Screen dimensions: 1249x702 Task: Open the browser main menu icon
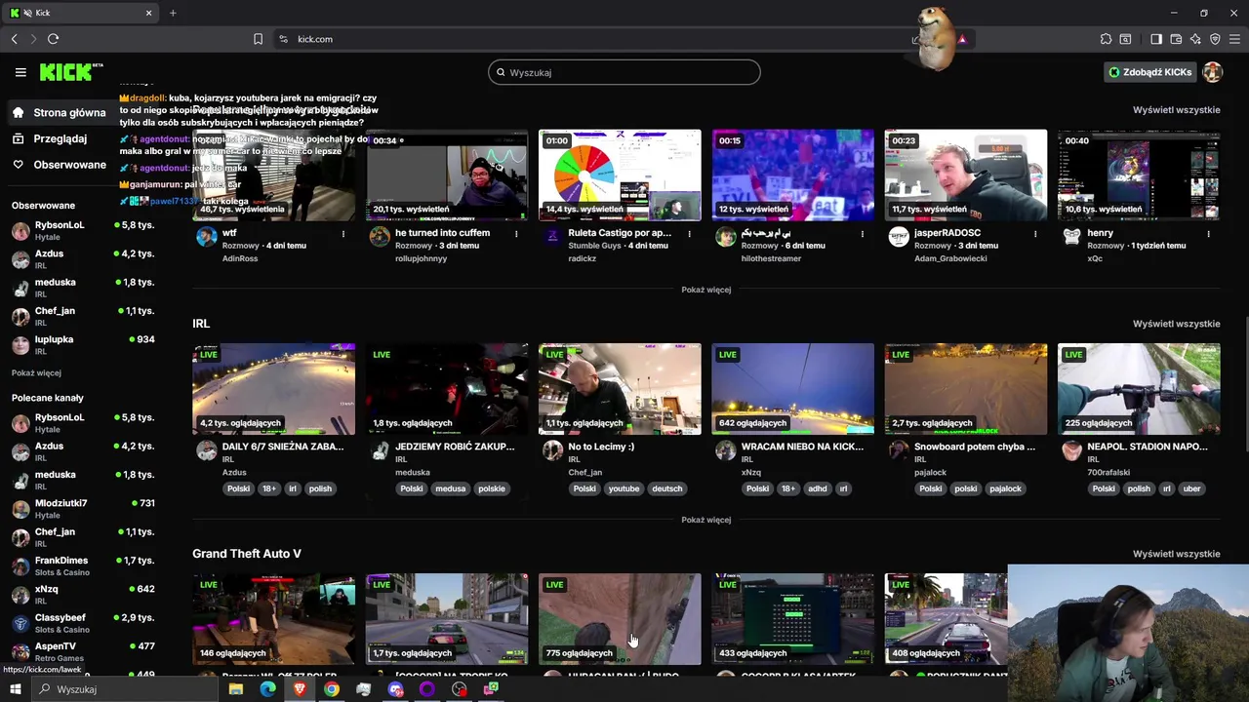[x=1234, y=39]
